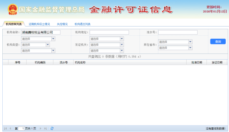
Task: Open second 机构类型 dropdown arrow
Action: tap(48, 45)
